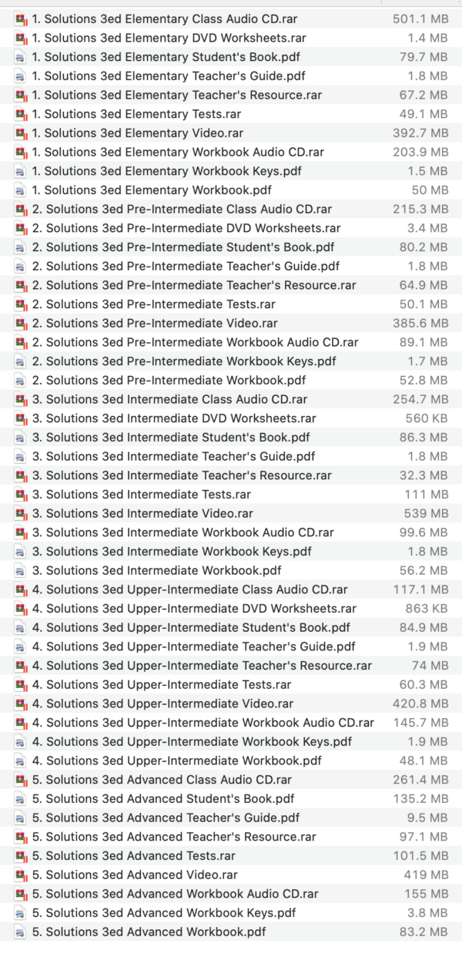
Task: Click the PDF icon of Elementary Student's Book
Action: 20,57
